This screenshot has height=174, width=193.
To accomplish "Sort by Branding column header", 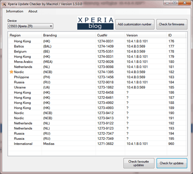I will tap(69, 35).
